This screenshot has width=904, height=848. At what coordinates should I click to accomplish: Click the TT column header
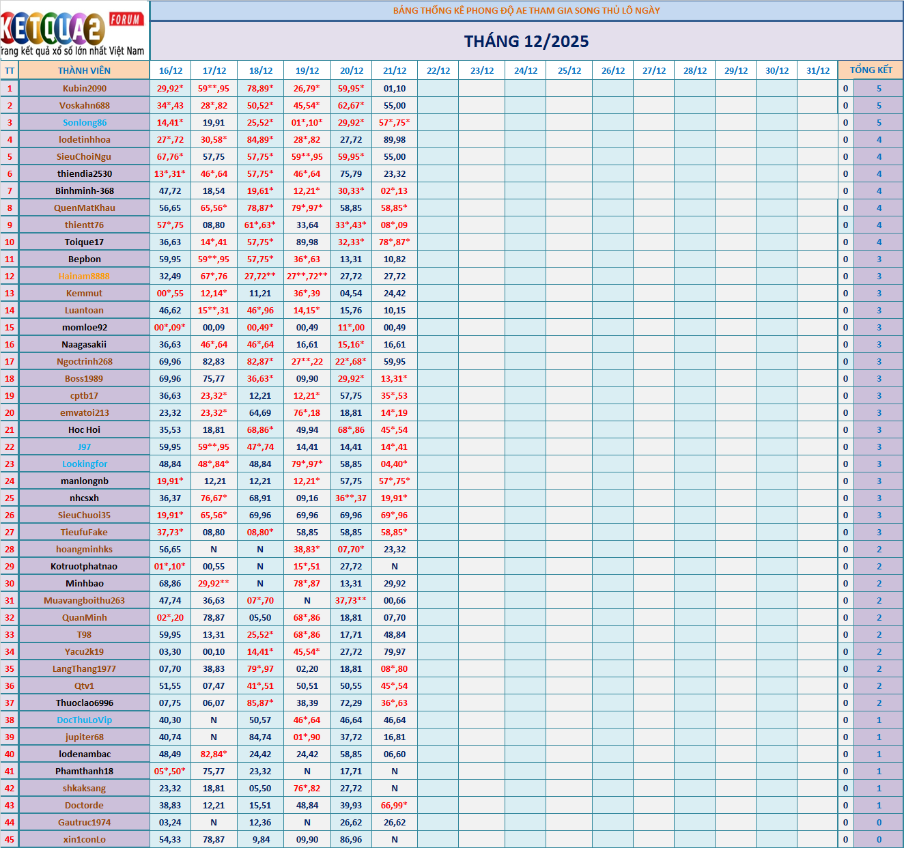(10, 70)
